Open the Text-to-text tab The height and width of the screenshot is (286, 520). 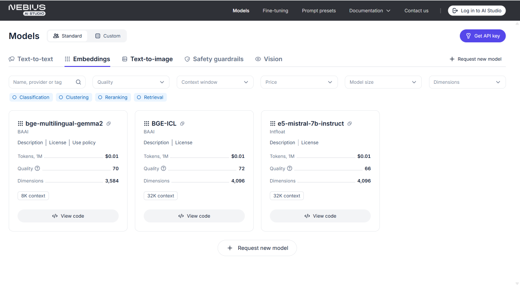[31, 59]
